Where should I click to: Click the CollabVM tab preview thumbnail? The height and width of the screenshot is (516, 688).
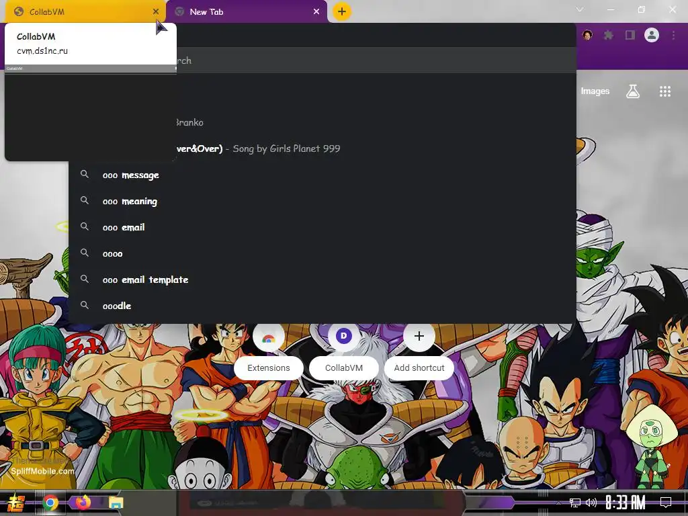91,113
